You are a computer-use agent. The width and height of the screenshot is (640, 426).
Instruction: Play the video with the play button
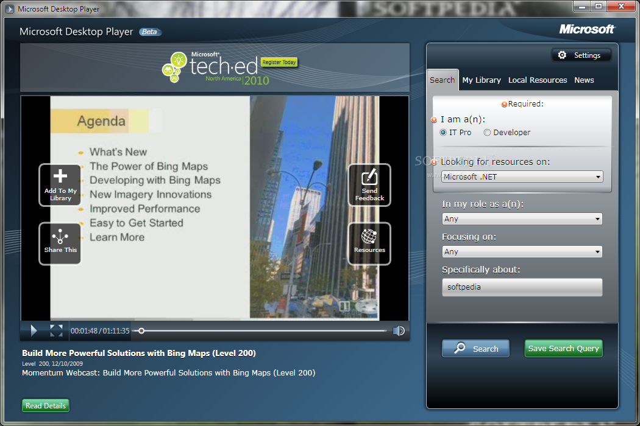click(34, 330)
